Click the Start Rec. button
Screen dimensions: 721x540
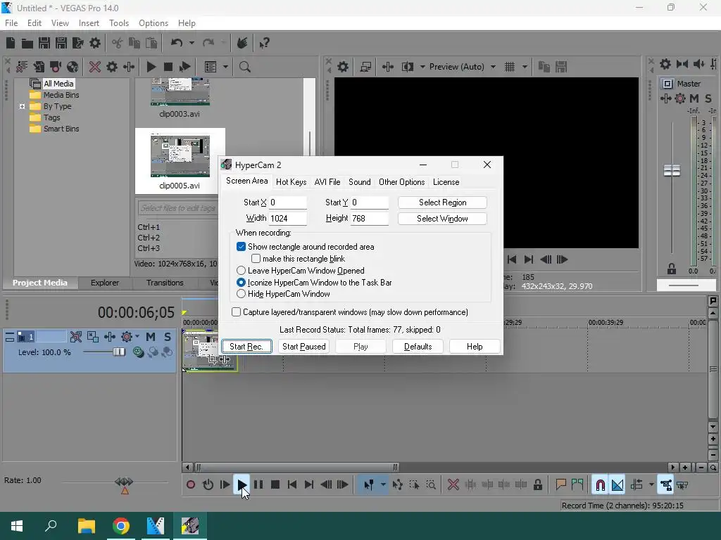[x=246, y=346]
